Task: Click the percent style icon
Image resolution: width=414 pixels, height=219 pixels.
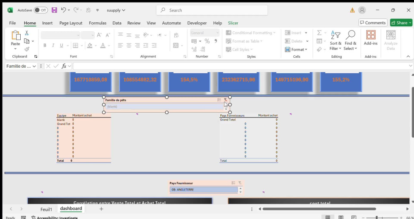Action: [207, 41]
